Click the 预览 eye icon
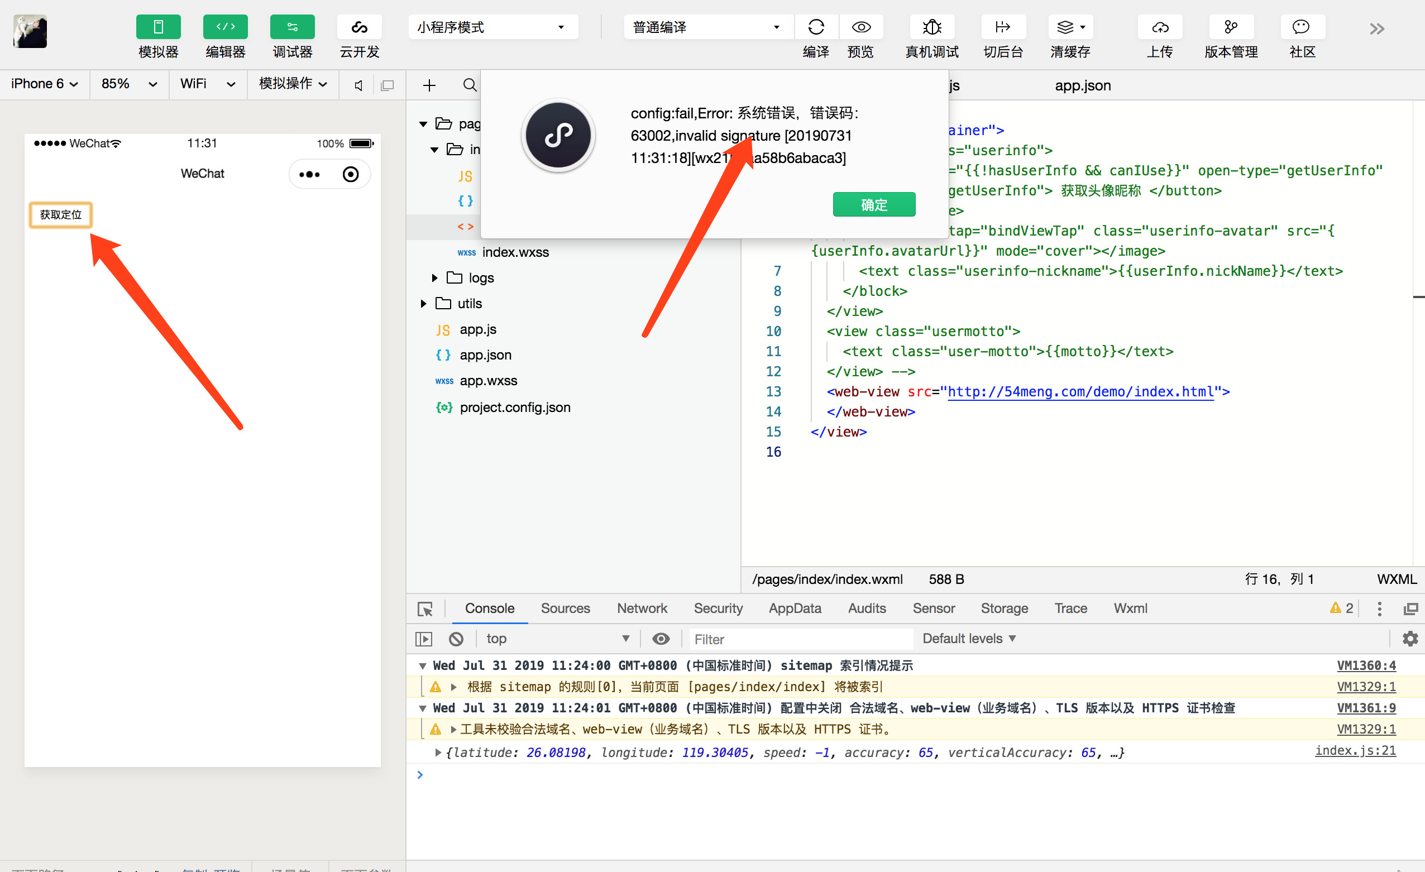 860,27
